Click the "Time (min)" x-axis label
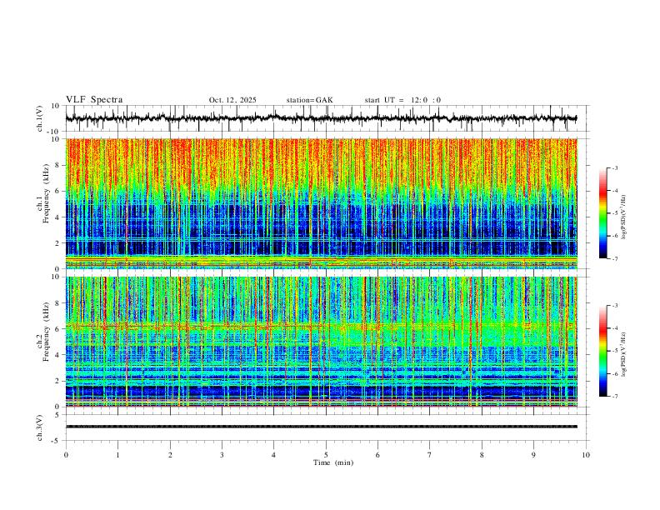 click(333, 462)
